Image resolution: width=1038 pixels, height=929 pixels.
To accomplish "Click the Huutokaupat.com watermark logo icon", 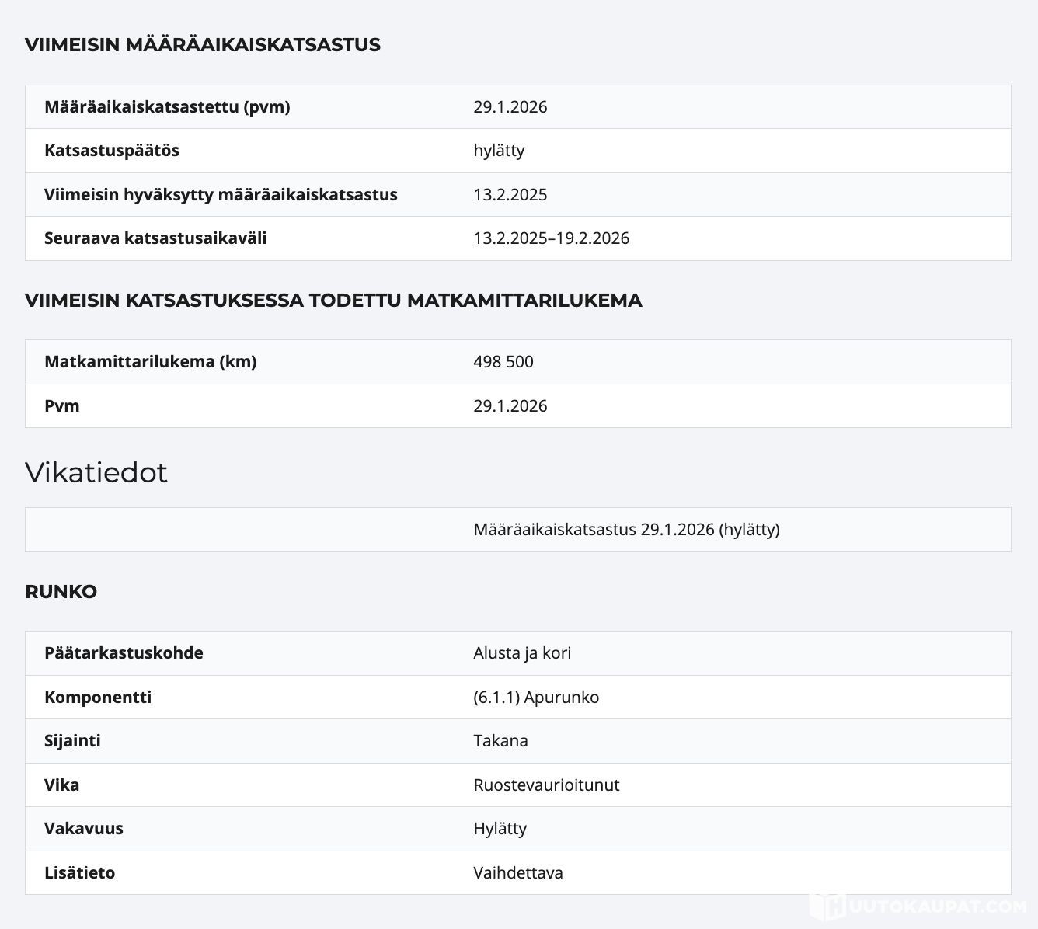I will tap(828, 906).
